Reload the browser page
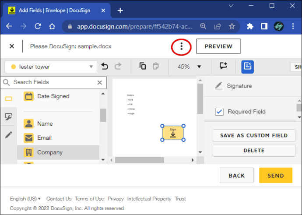This screenshot has width=302, height=215. click(38, 26)
